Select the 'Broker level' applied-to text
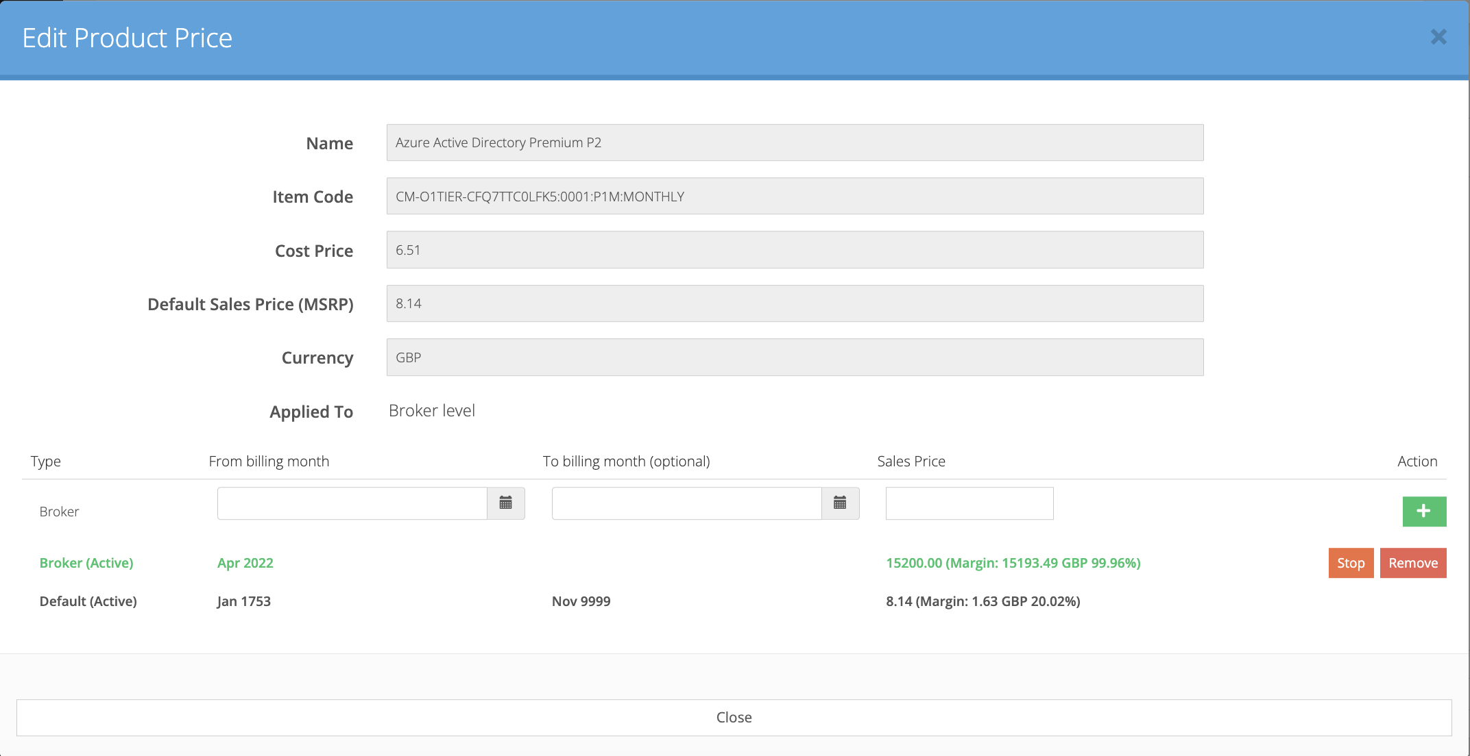Screen dimensions: 1470x756 click(x=432, y=410)
